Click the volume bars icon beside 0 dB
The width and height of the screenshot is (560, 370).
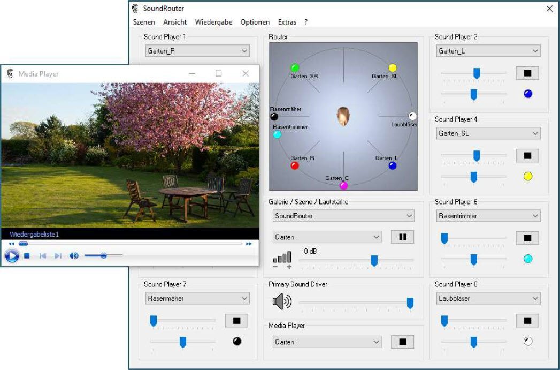pyautogui.click(x=283, y=258)
